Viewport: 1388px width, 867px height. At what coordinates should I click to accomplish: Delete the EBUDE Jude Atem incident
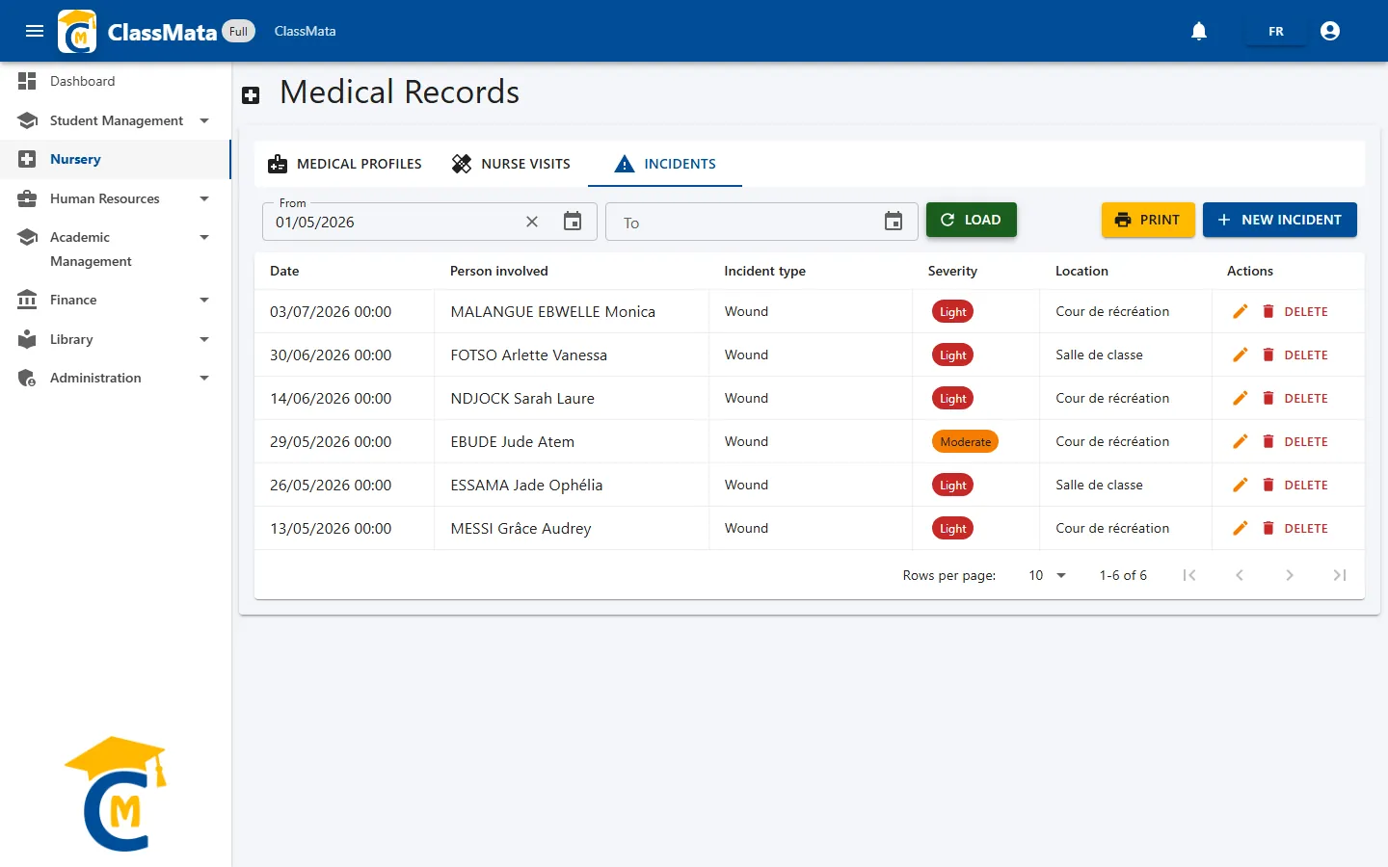[x=1295, y=441]
